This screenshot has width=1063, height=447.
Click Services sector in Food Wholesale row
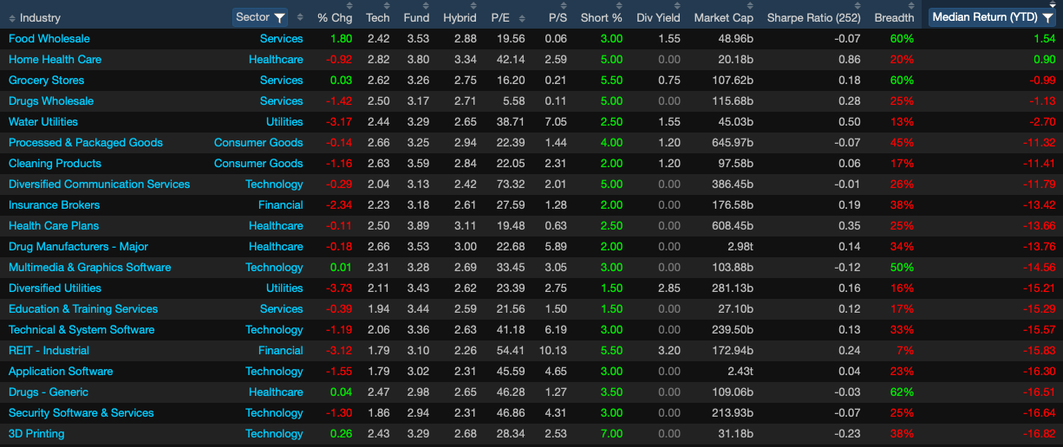coord(282,39)
